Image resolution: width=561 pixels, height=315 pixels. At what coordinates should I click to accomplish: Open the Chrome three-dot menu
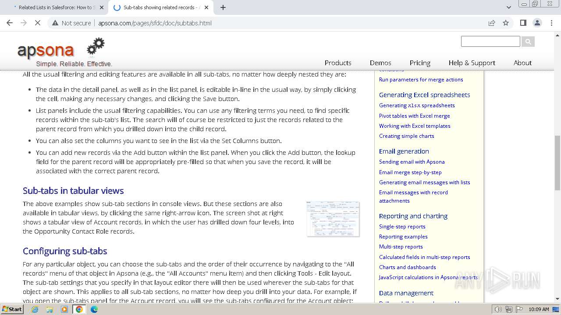551,23
